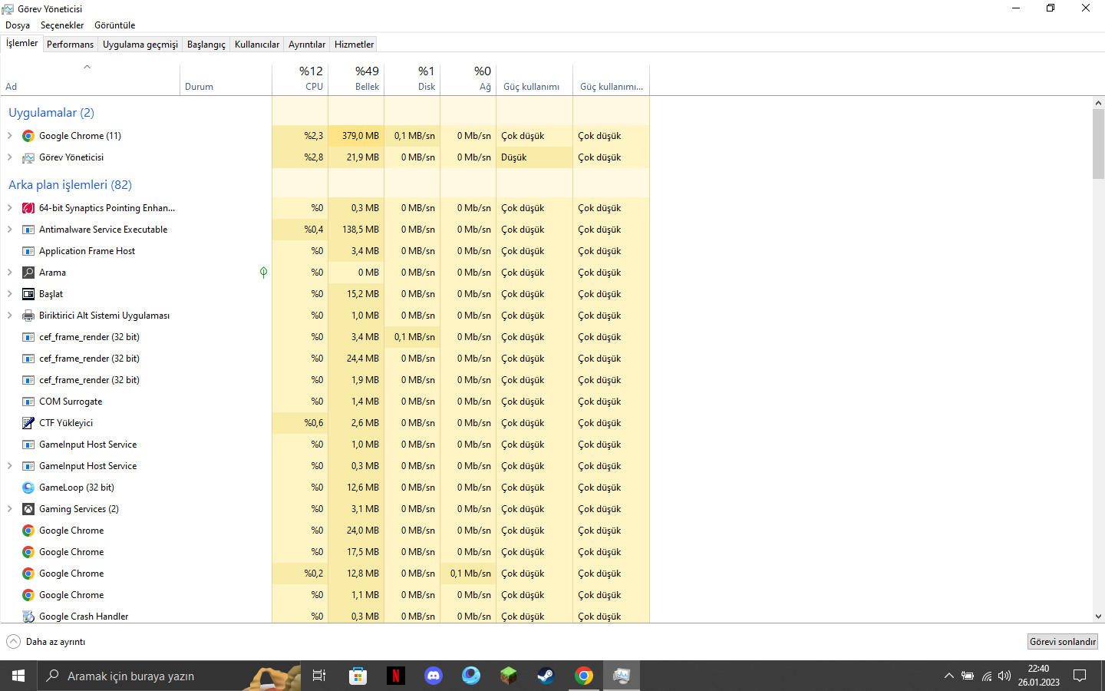Click the process list scrollbar down arrow
This screenshot has height=691, width=1105.
1098,616
